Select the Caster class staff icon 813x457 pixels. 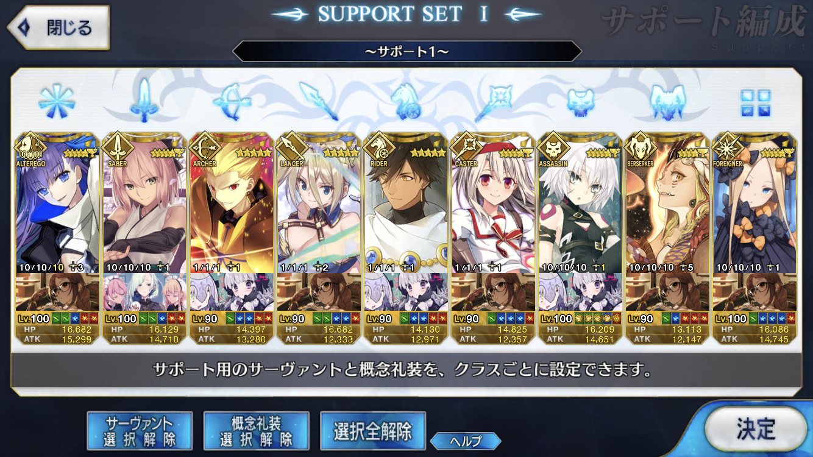coord(492,101)
